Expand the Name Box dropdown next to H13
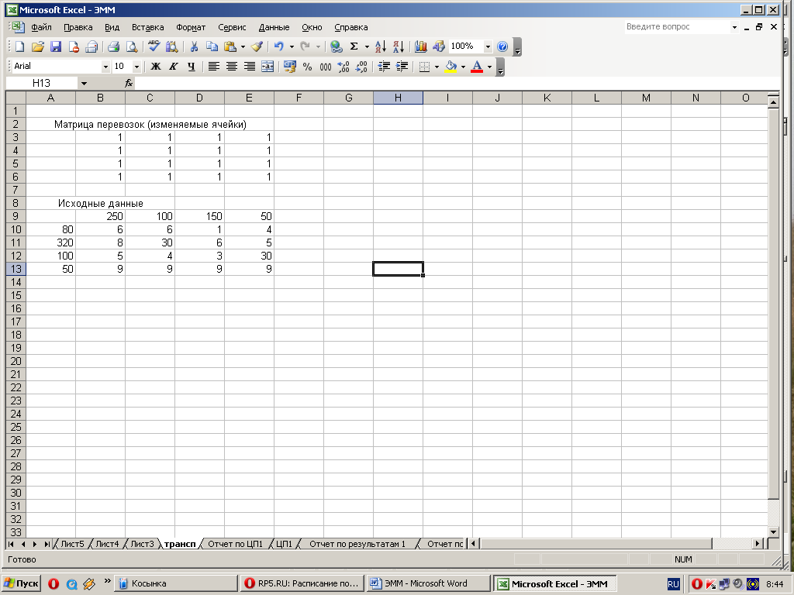This screenshot has height=595, width=794. click(84, 83)
